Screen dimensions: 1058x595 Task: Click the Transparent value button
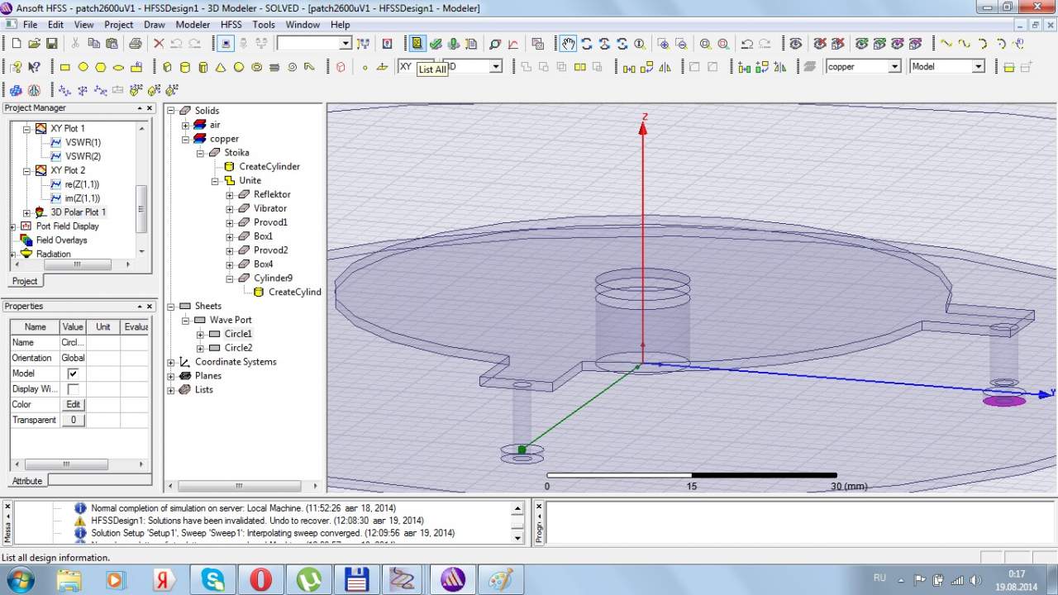(73, 421)
